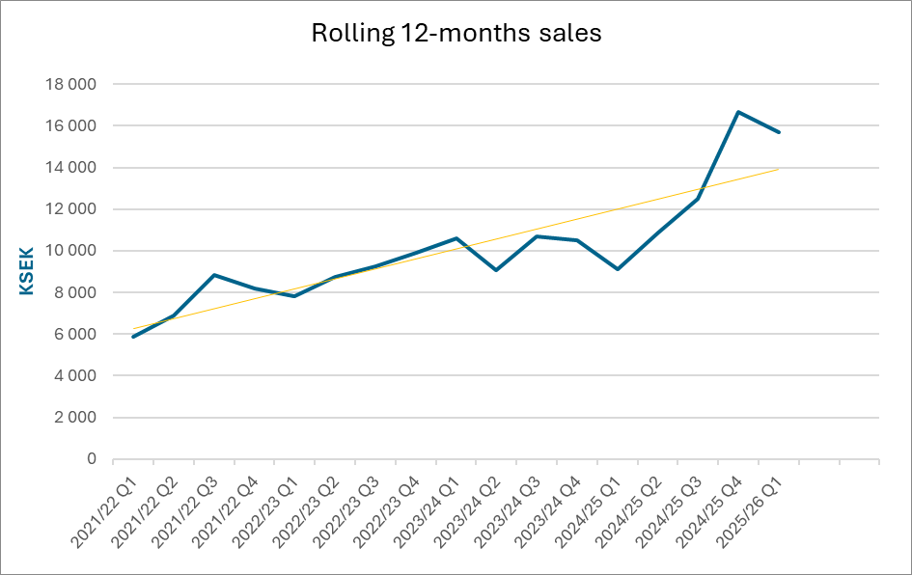Image resolution: width=912 pixels, height=575 pixels.
Task: Click the peak data point at 2024/25 Q4
Action: (x=738, y=112)
